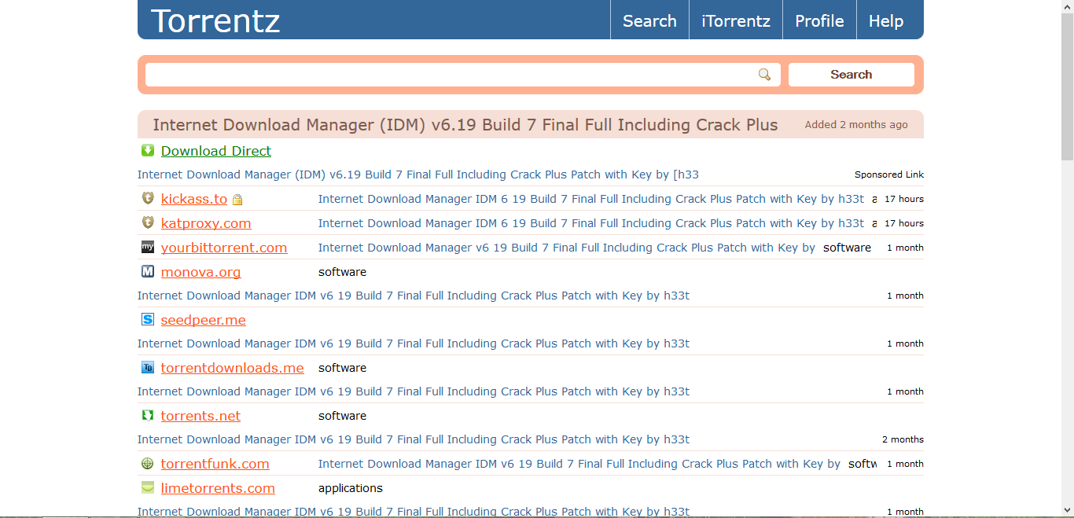Click the torrentfunk.com globe favicon

148,463
